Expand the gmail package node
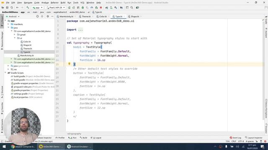Image resolution: width=268 pixels, height=150 pixels. pyautogui.click(x=15, y=35)
